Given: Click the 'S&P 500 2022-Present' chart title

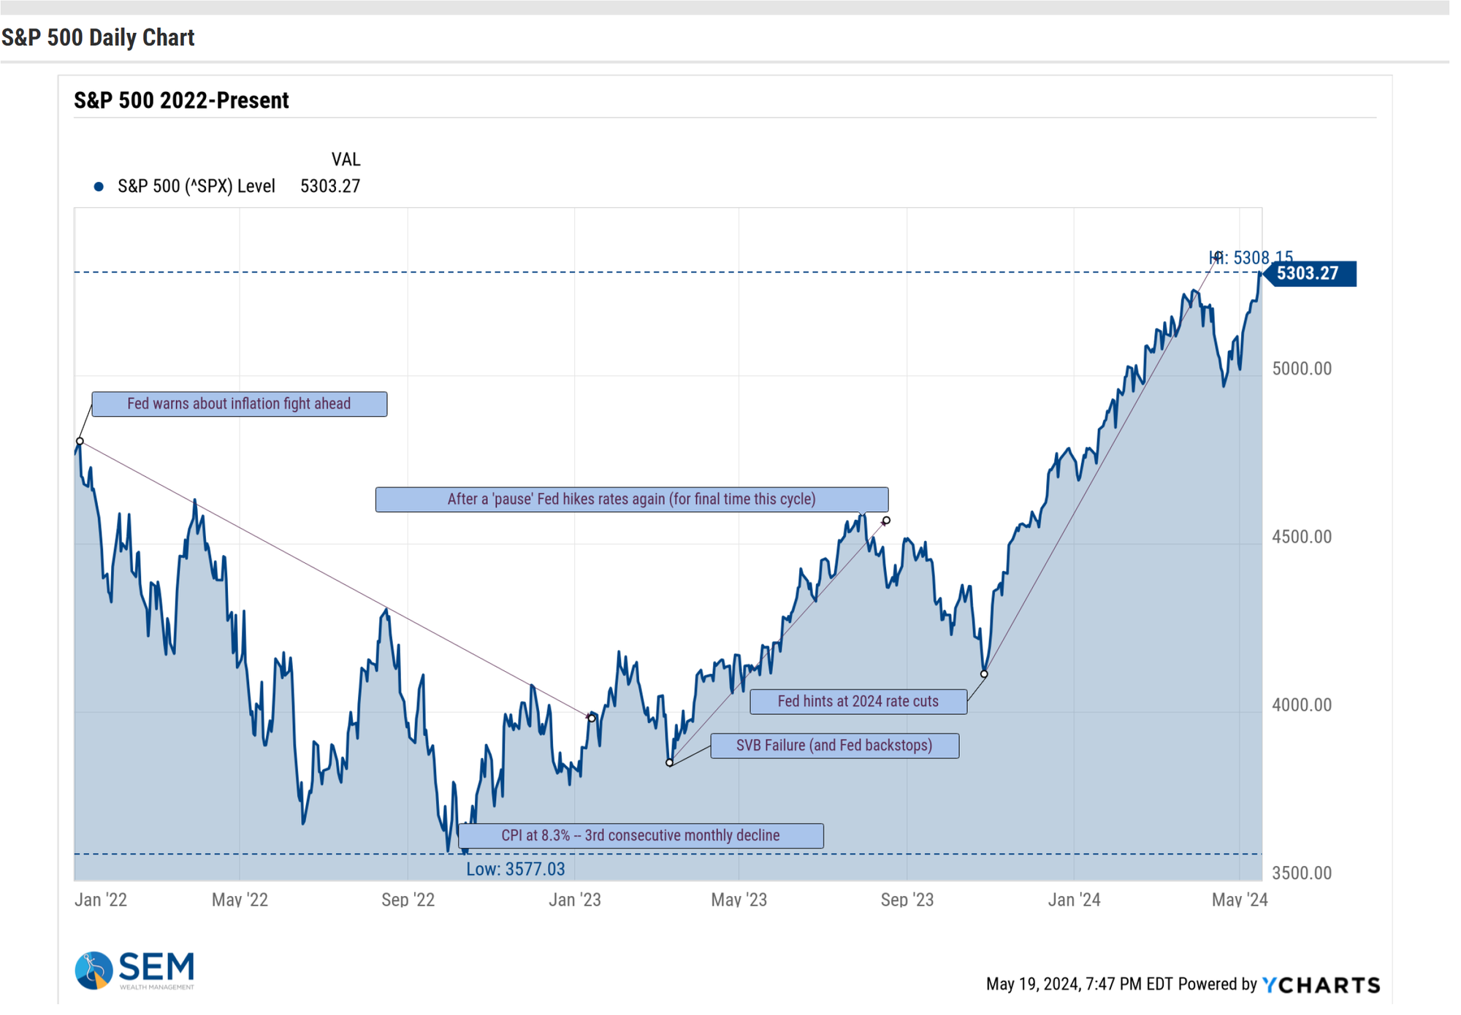Looking at the screenshot, I should coord(181,100).
